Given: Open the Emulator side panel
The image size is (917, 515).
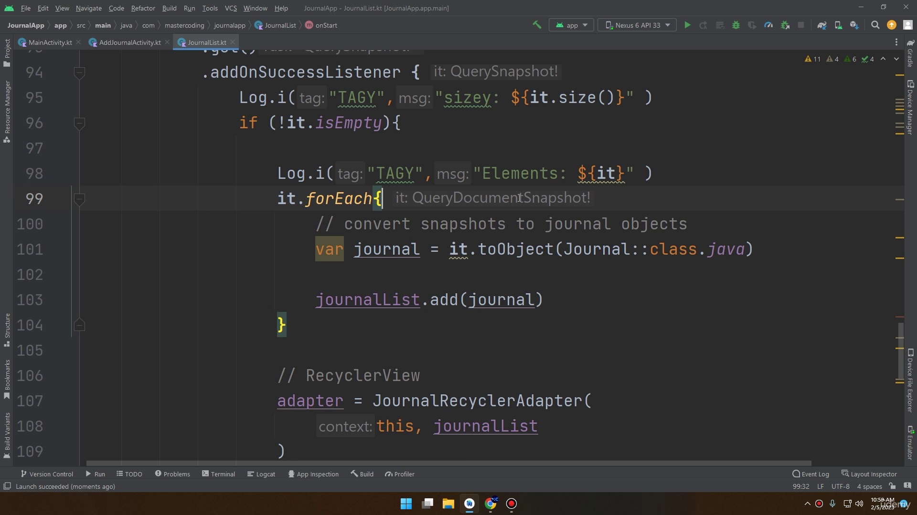Looking at the screenshot, I should 910,443.
